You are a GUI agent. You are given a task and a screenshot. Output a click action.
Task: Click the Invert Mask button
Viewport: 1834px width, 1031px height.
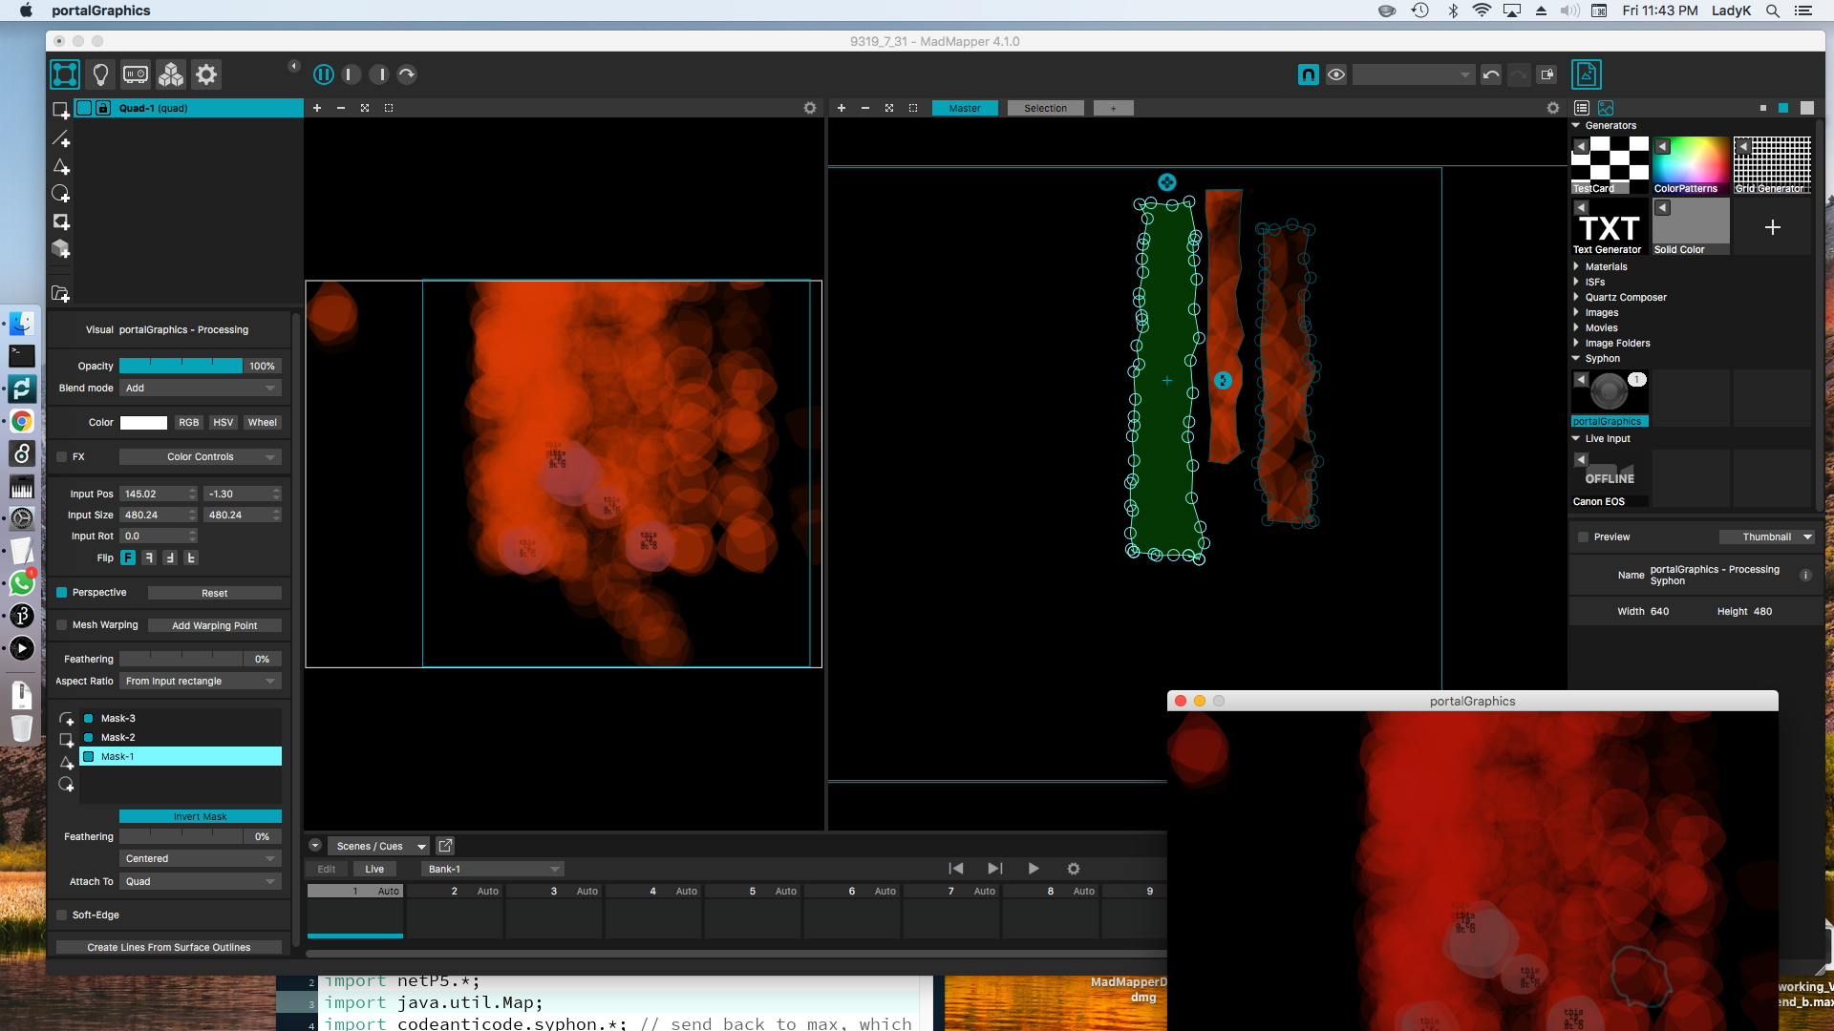coord(200,816)
